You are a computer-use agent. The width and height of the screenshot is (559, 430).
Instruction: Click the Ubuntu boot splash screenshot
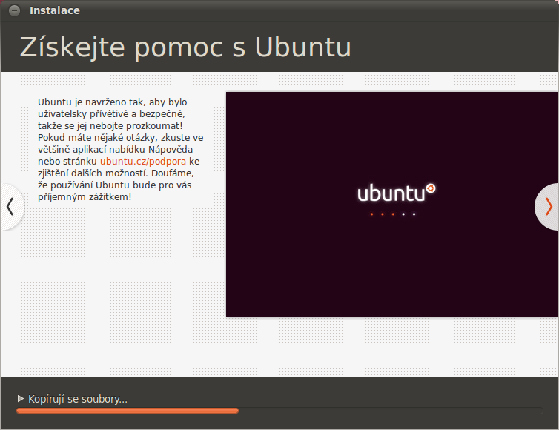pyautogui.click(x=392, y=205)
